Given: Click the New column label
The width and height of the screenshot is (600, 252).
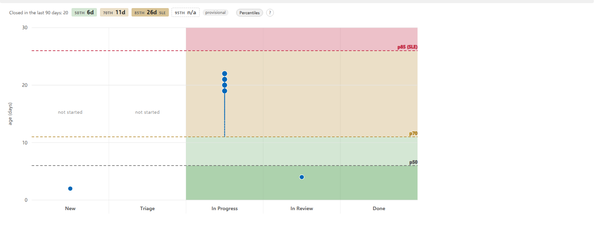Looking at the screenshot, I should 70,209.
